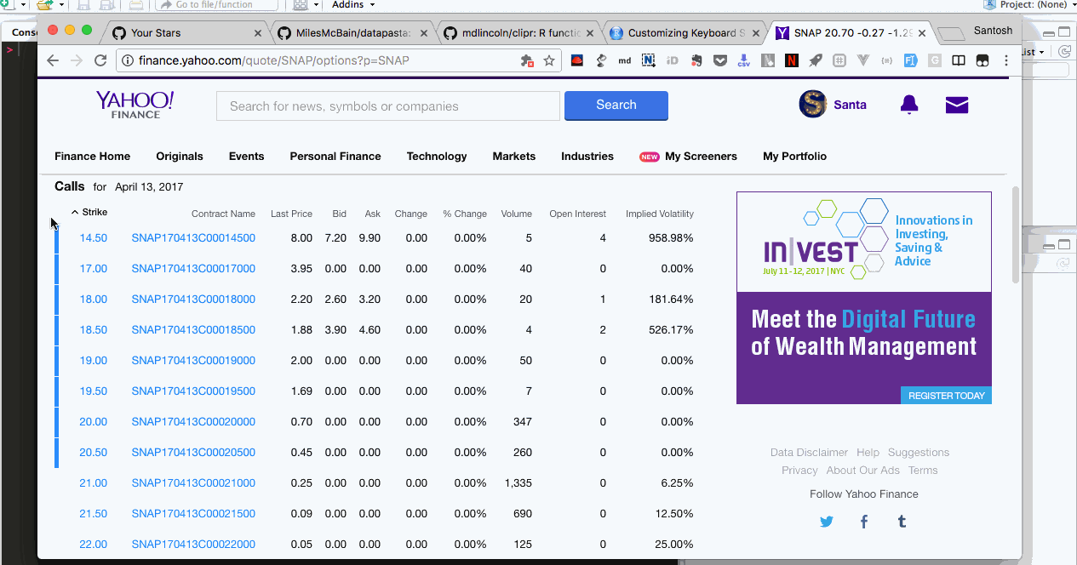This screenshot has width=1077, height=565.
Task: Open My Screeners menu item
Action: click(x=701, y=157)
